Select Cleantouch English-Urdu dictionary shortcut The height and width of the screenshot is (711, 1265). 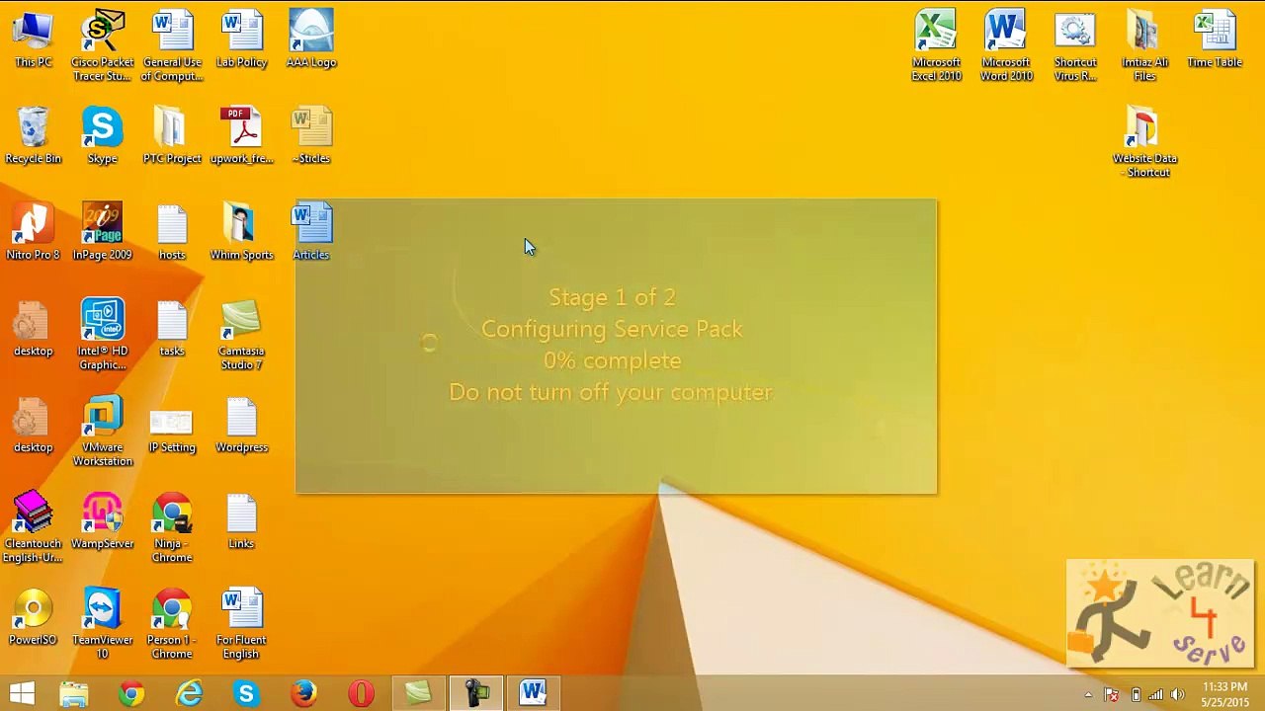point(33,528)
